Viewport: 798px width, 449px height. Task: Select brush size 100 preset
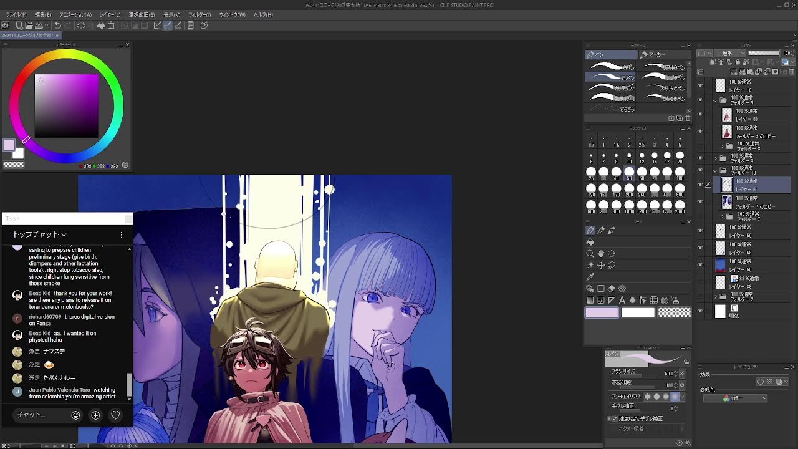tap(680, 174)
